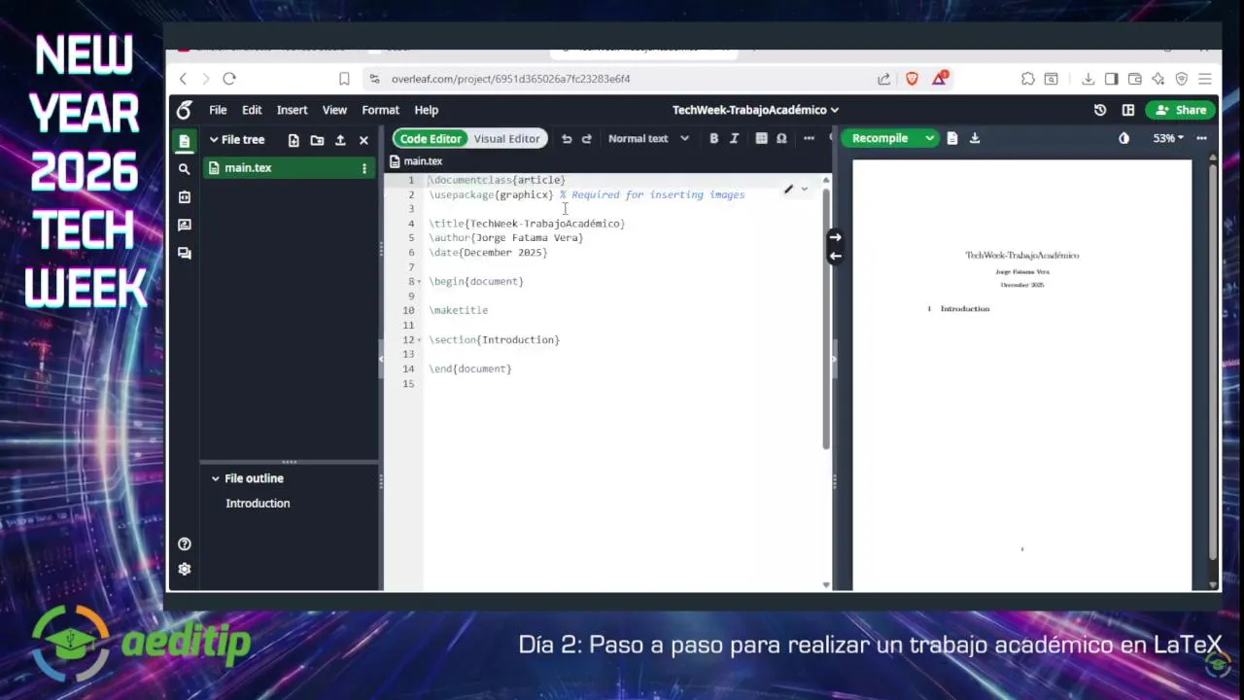This screenshot has height=700, width=1244.
Task: Create a new folder in file tree
Action: pyautogui.click(x=317, y=140)
